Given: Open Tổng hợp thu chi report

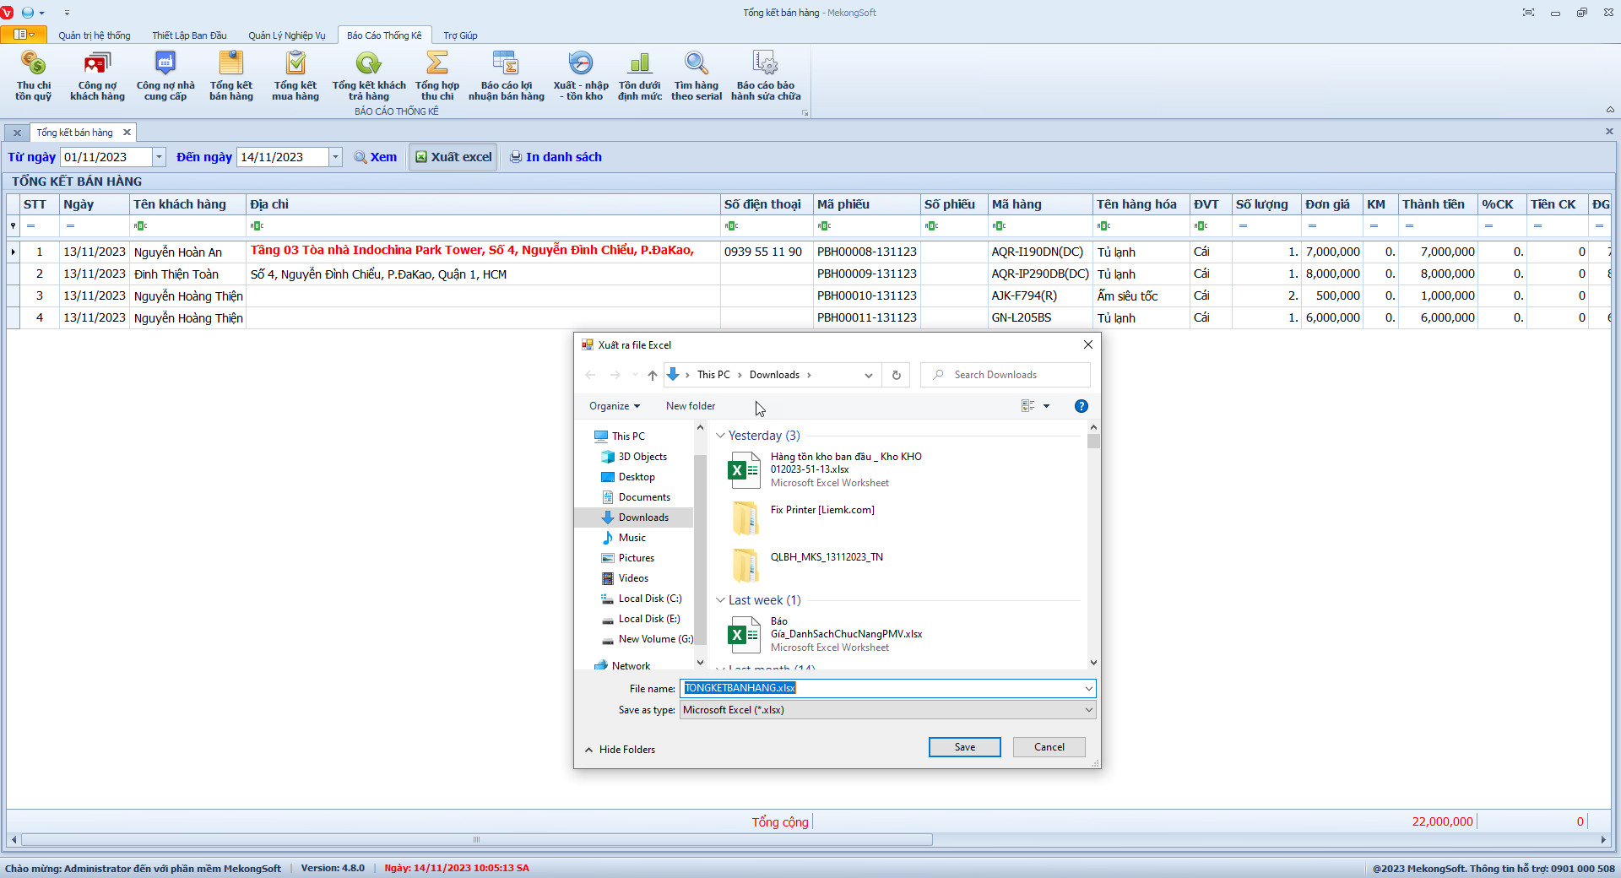Looking at the screenshot, I should (x=437, y=76).
